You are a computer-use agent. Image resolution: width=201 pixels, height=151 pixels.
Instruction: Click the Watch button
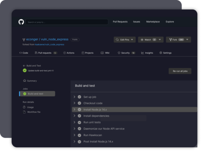tap(151, 40)
